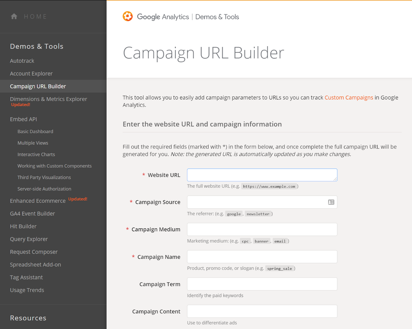
Task: Open Autotrack in the sidebar
Action: click(22, 61)
